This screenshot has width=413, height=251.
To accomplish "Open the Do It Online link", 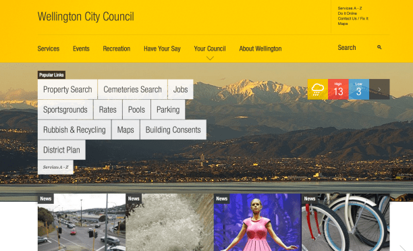I will 348,13.
